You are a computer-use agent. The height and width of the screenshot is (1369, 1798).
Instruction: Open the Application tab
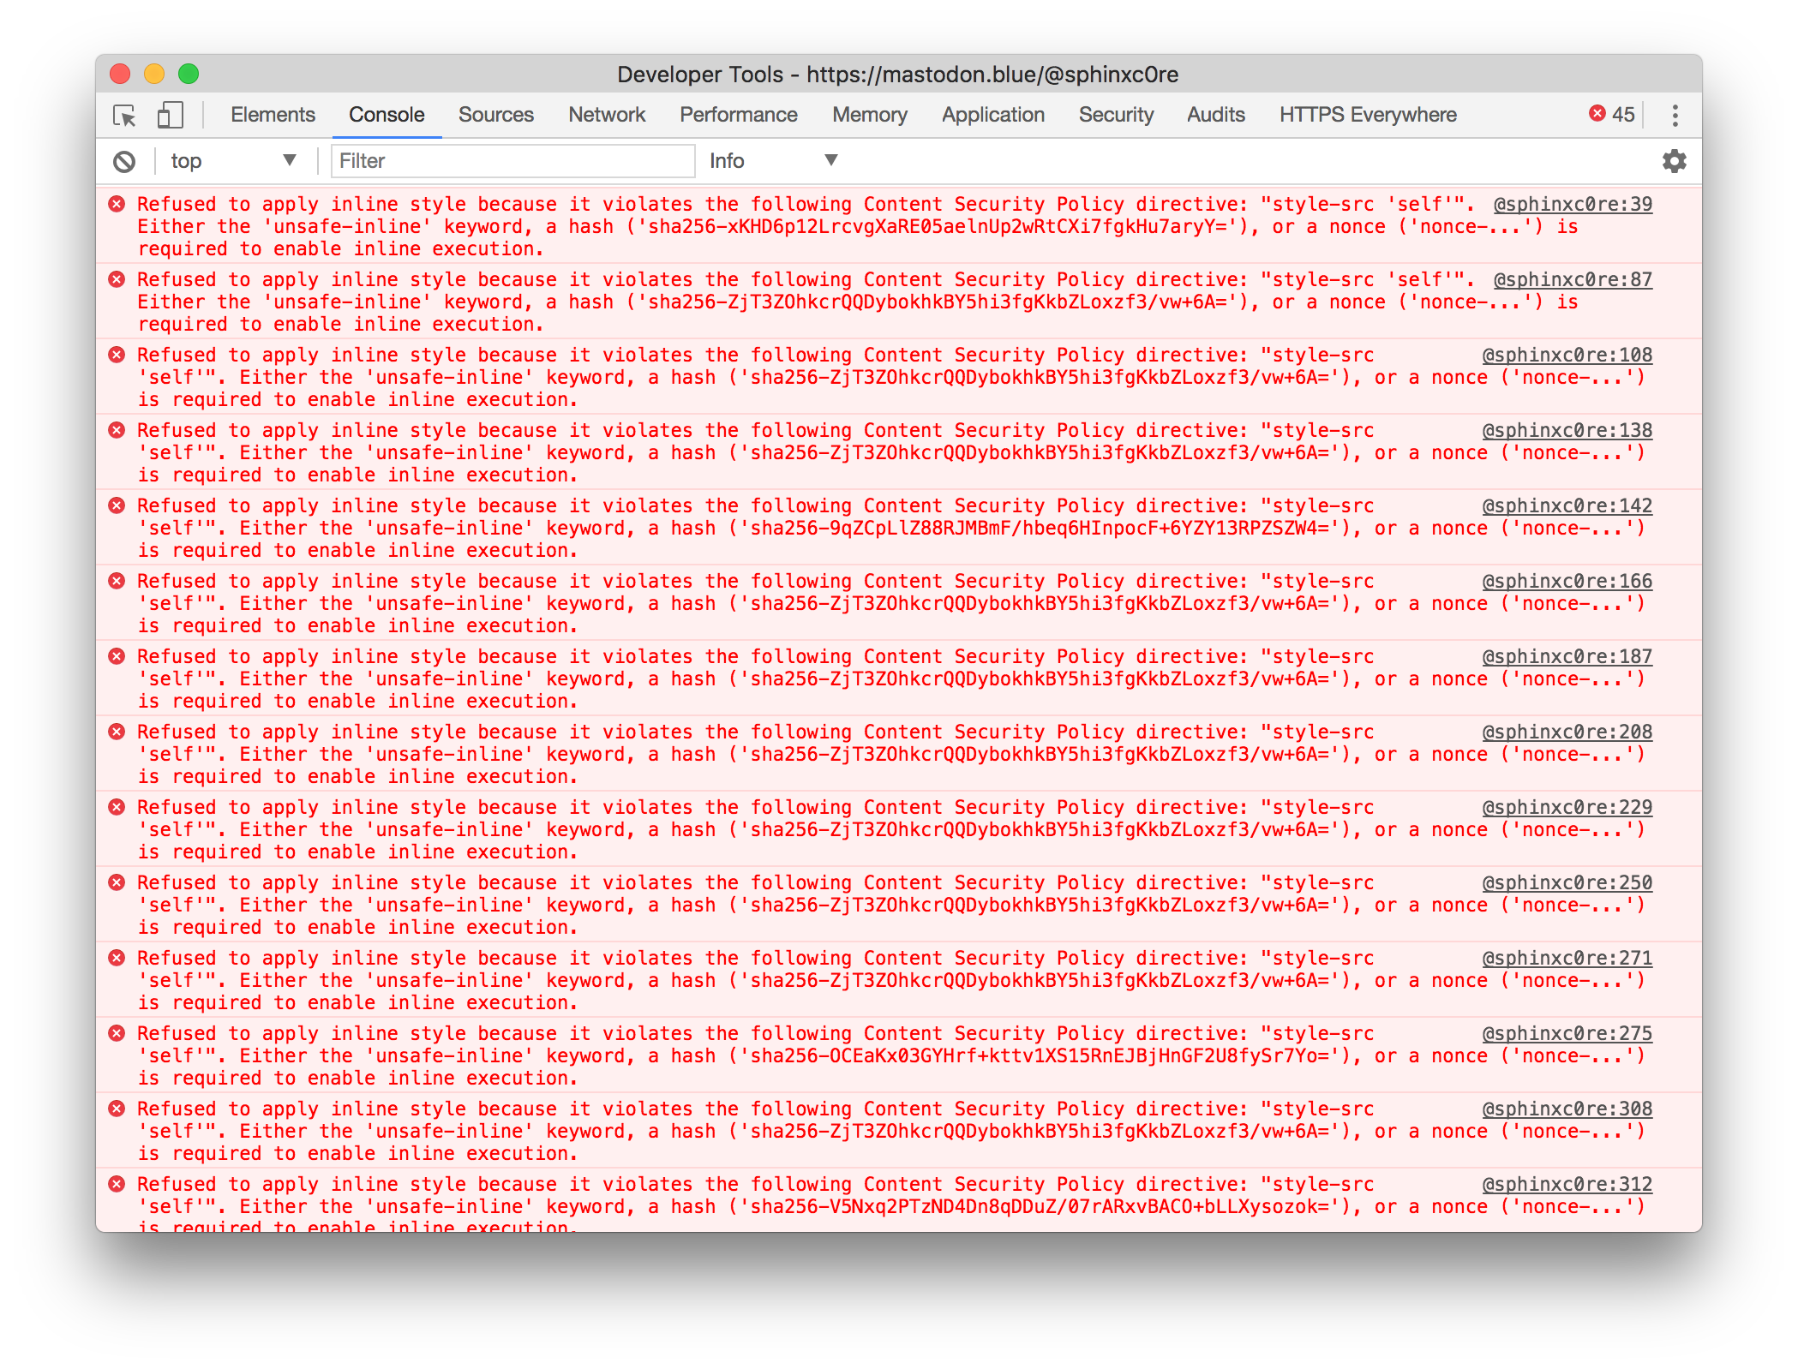pyautogui.click(x=993, y=115)
